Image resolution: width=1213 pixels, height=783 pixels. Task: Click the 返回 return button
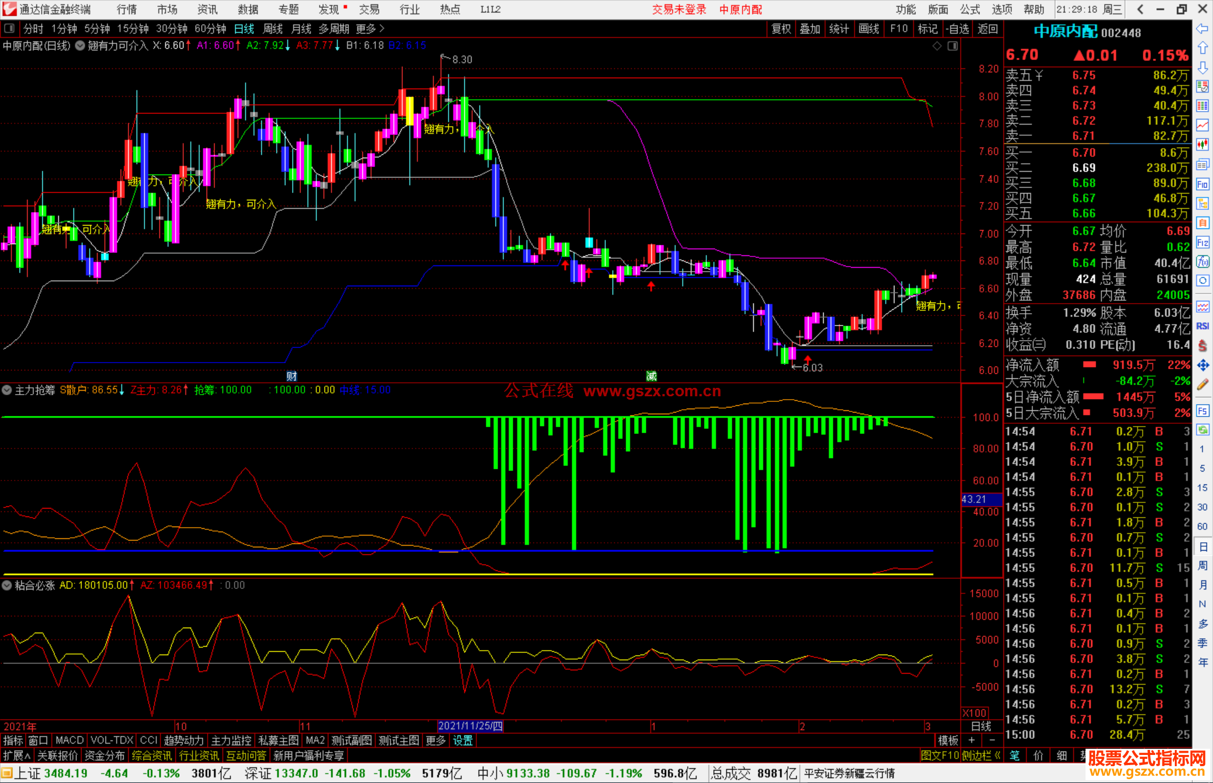[x=987, y=29]
